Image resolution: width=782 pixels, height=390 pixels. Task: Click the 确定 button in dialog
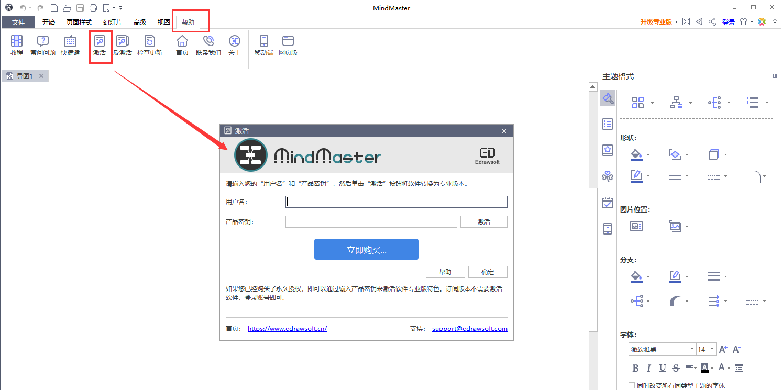coord(488,272)
